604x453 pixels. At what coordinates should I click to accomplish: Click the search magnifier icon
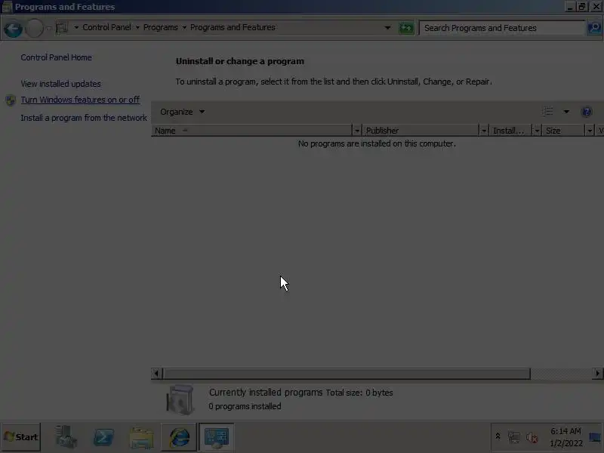click(x=594, y=28)
